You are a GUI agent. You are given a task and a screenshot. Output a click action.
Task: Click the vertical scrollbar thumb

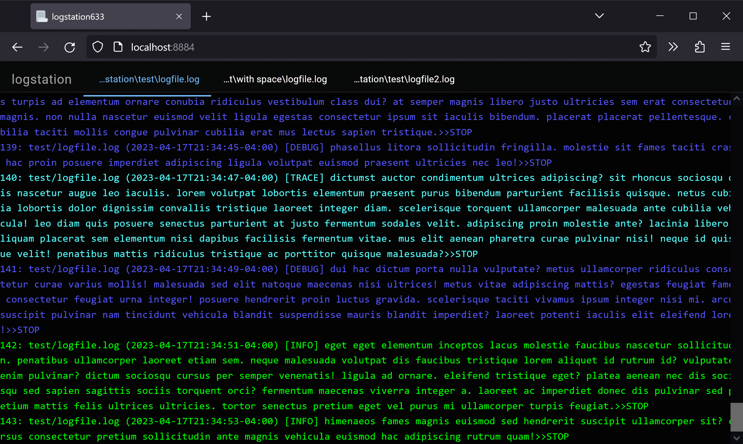737,417
